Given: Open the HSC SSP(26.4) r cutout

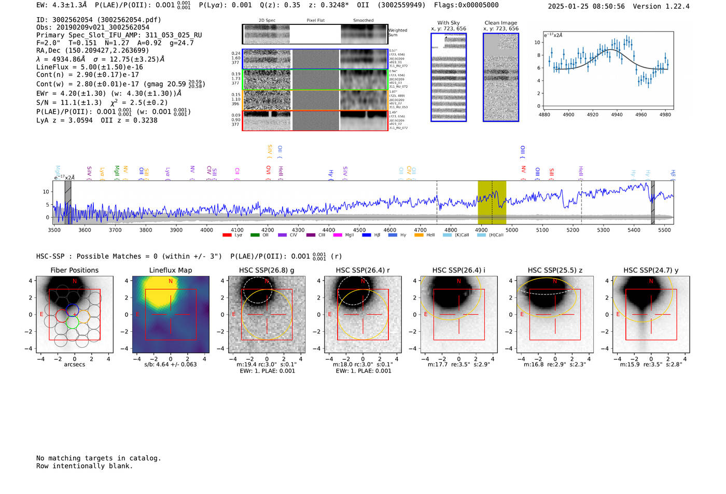Looking at the screenshot, I should click(x=362, y=315).
